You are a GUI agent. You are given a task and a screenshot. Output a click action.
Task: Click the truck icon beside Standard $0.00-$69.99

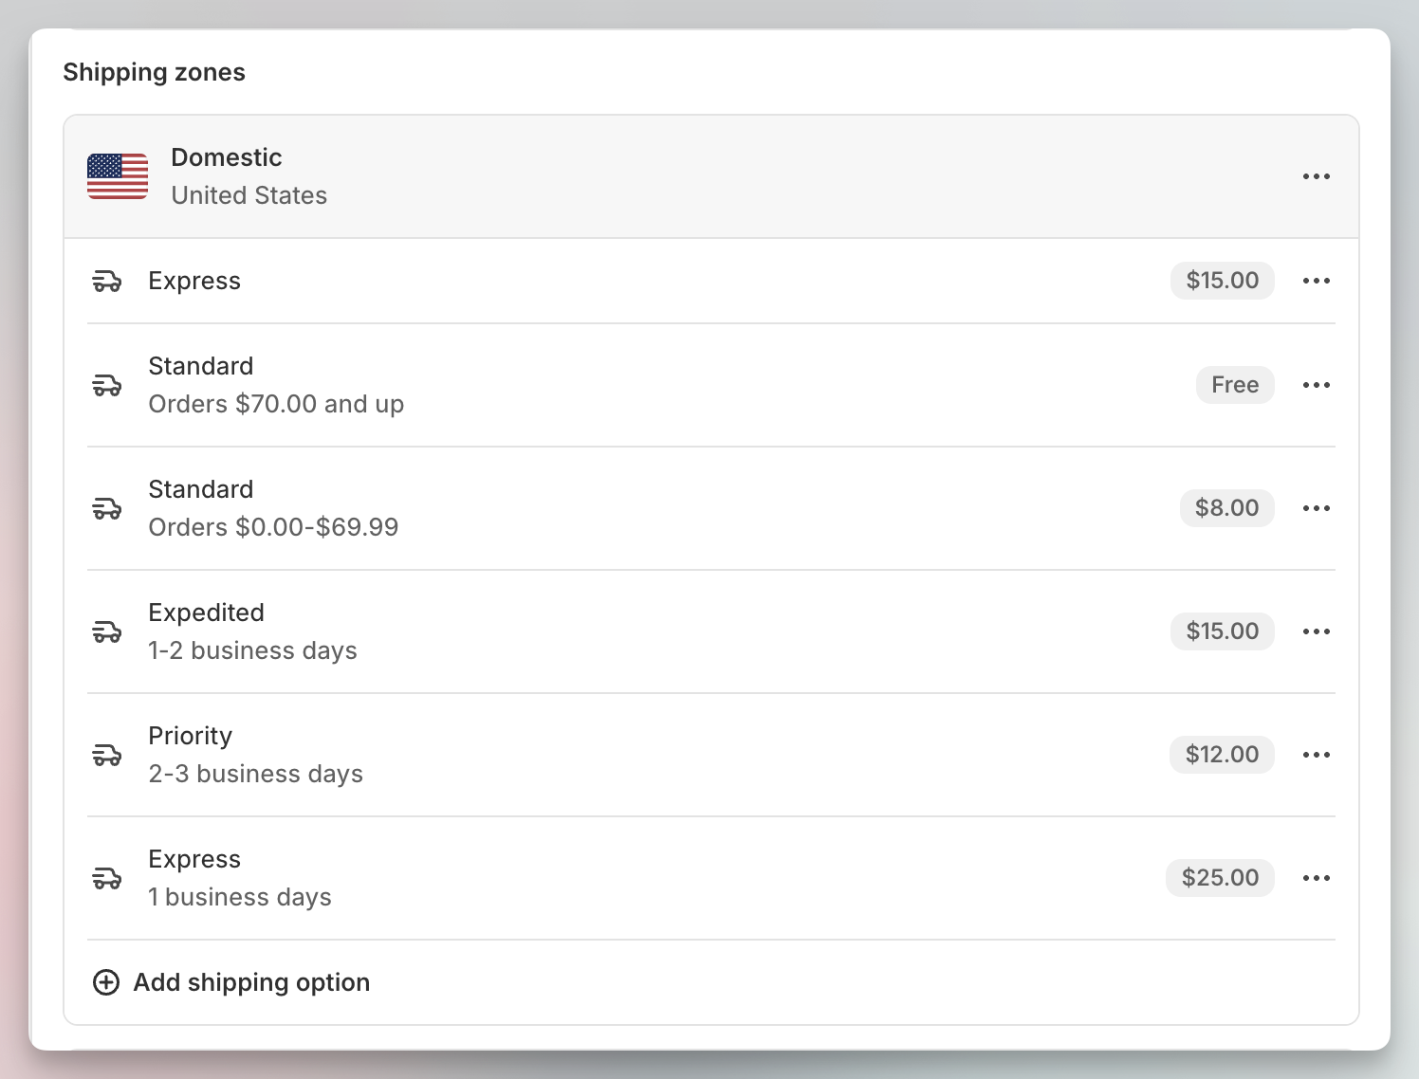coord(107,509)
